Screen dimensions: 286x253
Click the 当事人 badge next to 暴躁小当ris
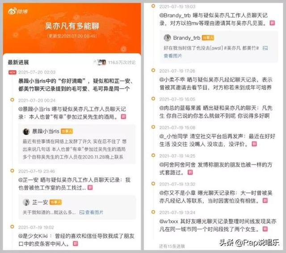(67, 131)
